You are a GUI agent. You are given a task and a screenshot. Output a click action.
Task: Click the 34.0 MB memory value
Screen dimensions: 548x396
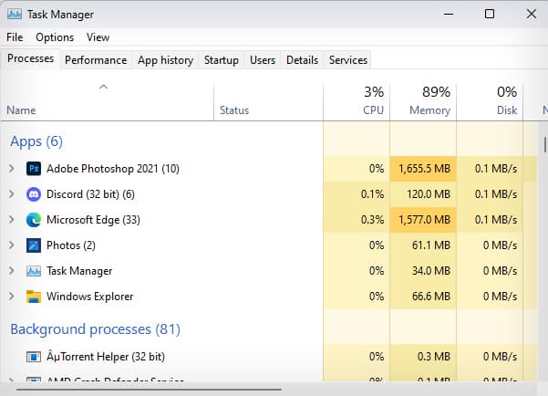(431, 271)
